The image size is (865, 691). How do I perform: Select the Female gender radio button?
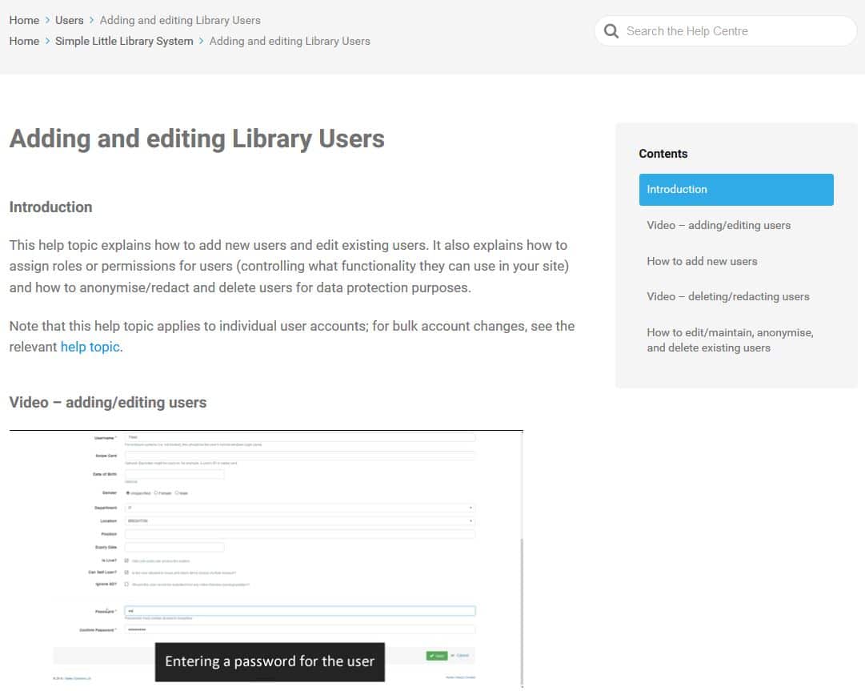(155, 493)
